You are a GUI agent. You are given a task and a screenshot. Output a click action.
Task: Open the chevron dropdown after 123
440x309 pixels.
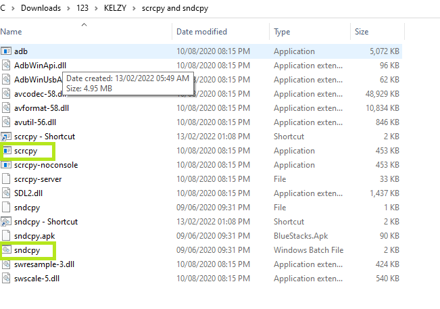pyautogui.click(x=96, y=8)
